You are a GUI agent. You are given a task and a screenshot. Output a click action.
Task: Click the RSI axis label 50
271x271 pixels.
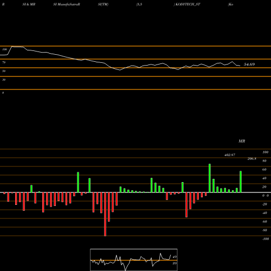point(4,71)
